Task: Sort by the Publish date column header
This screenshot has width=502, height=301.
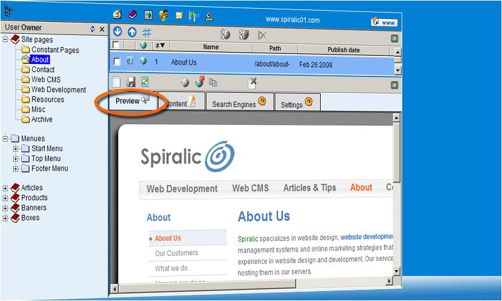Action: (343, 50)
